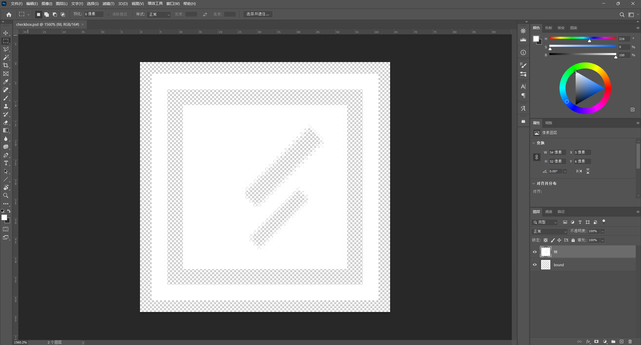Select the Gradient tool
This screenshot has height=345, width=641.
(6, 130)
